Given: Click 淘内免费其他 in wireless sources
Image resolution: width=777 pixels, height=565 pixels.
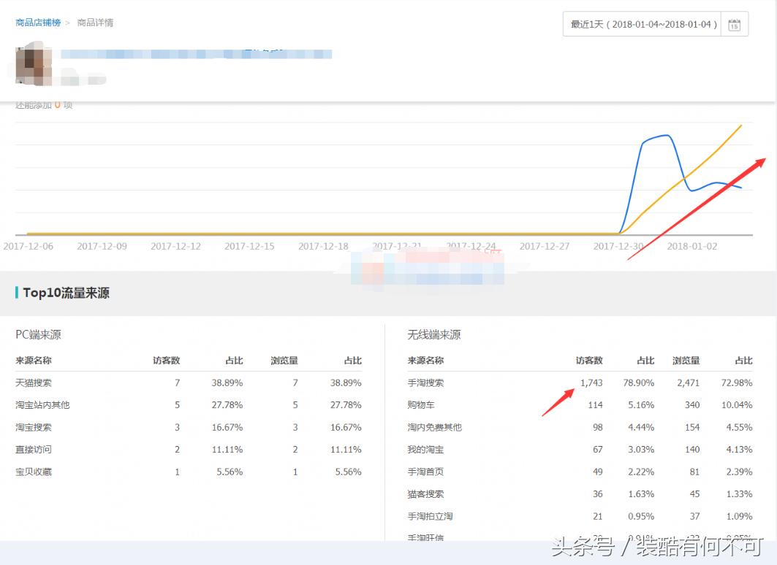Looking at the screenshot, I should coord(434,427).
